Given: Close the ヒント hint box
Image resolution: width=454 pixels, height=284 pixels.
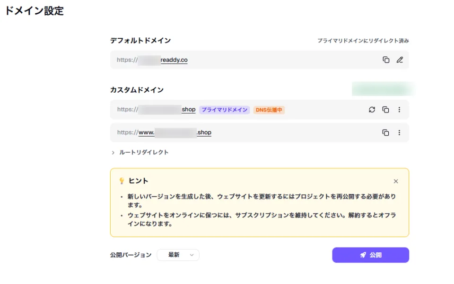Looking at the screenshot, I should pos(396,181).
